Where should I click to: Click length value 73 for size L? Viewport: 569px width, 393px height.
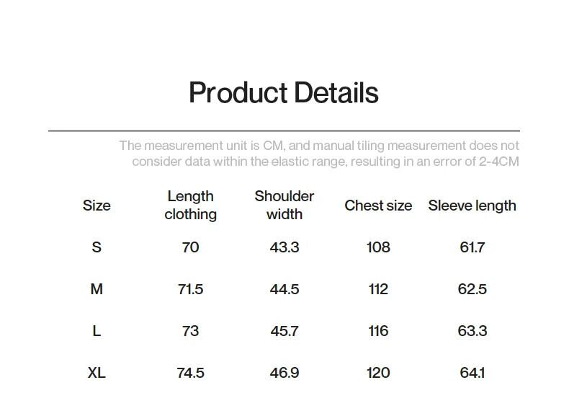coord(190,331)
